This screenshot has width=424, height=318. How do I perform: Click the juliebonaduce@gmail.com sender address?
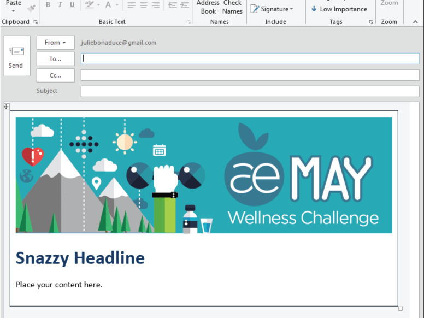119,43
